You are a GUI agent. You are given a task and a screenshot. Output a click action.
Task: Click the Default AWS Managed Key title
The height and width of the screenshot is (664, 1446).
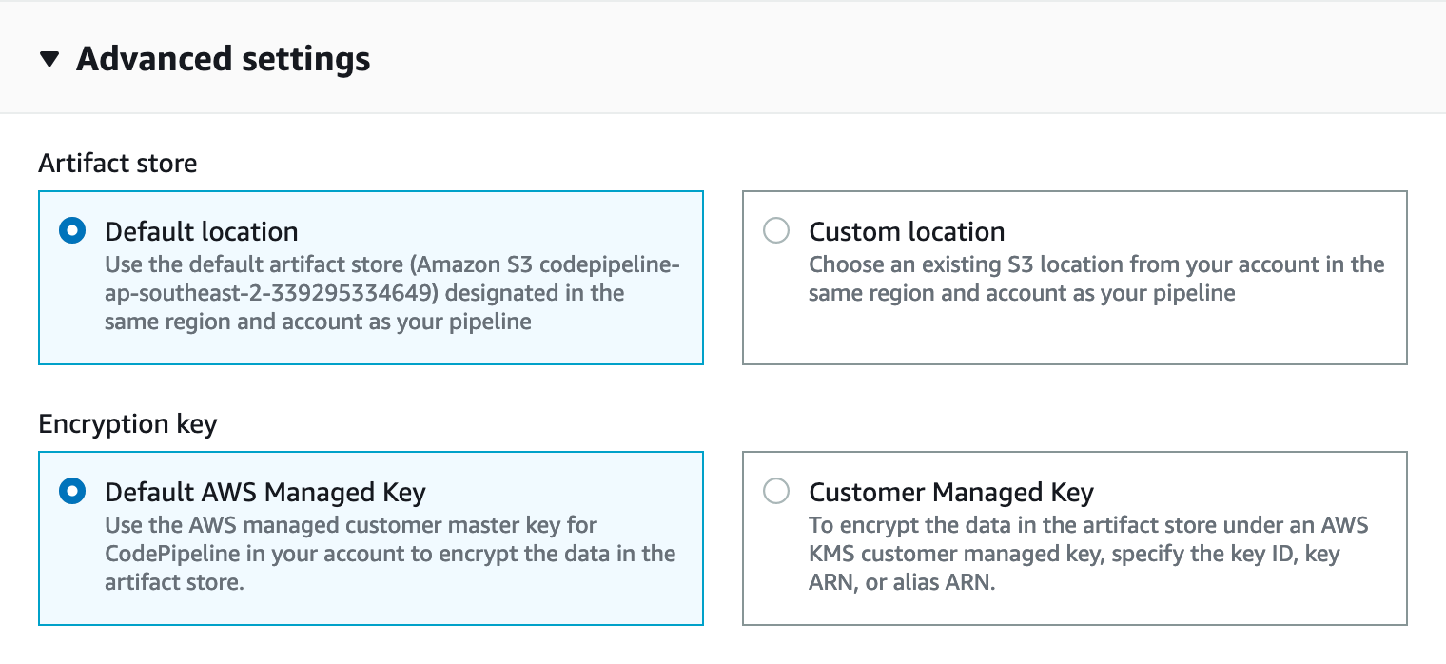pyautogui.click(x=264, y=492)
